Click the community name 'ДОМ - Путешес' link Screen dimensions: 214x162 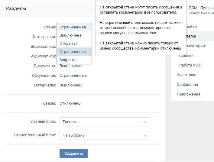point(201,7)
